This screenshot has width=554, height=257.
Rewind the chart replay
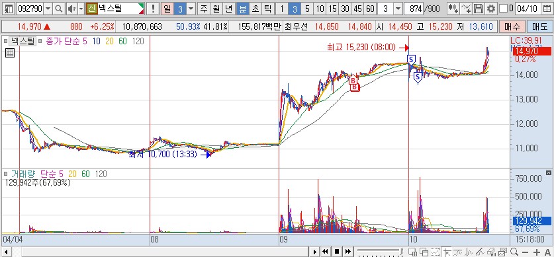pos(326,252)
